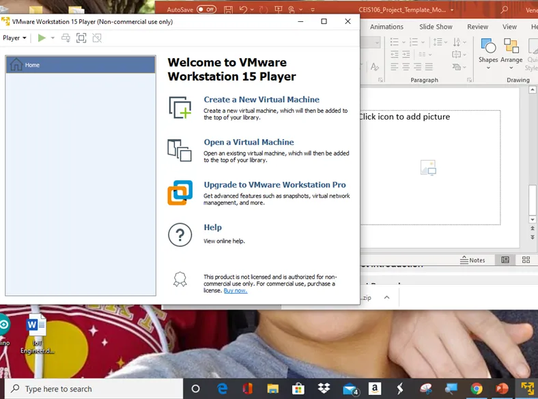Click Justify paragraph alignment icon
The width and height of the screenshot is (538, 399).
pos(429,67)
